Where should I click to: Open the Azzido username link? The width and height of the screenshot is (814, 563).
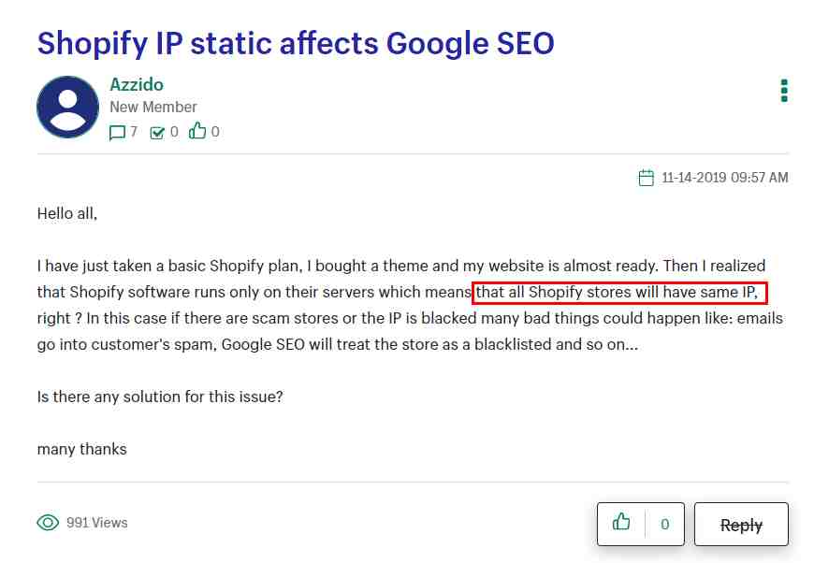coord(137,84)
